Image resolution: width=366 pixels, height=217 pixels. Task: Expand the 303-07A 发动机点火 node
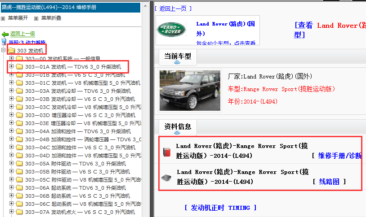(x=11, y=212)
